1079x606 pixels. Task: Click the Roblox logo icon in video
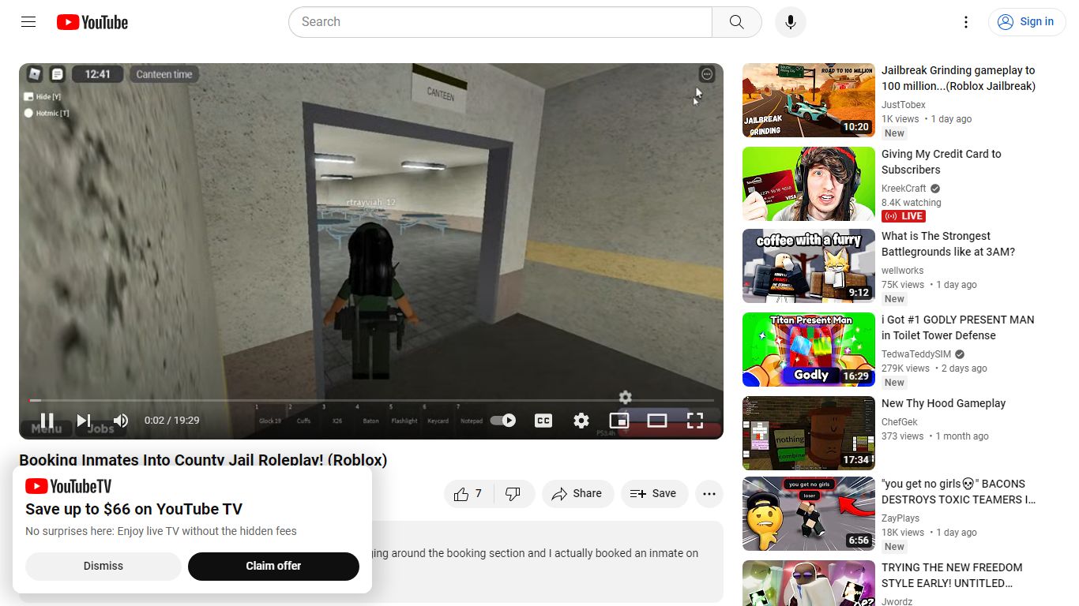click(x=35, y=74)
